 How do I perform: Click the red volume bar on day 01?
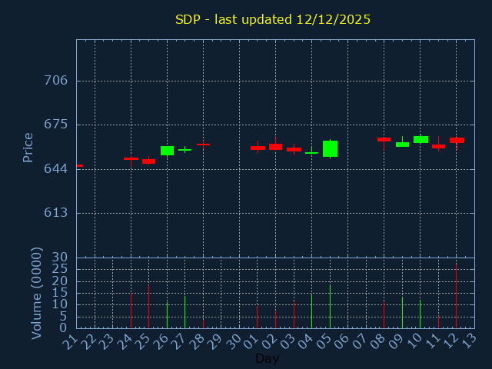coord(257,317)
